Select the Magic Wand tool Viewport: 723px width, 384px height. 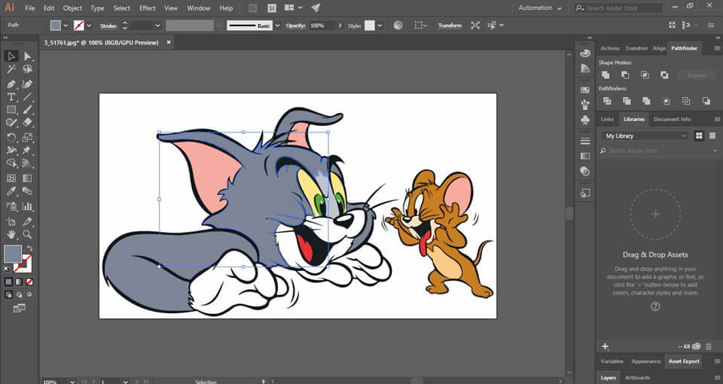(11, 70)
